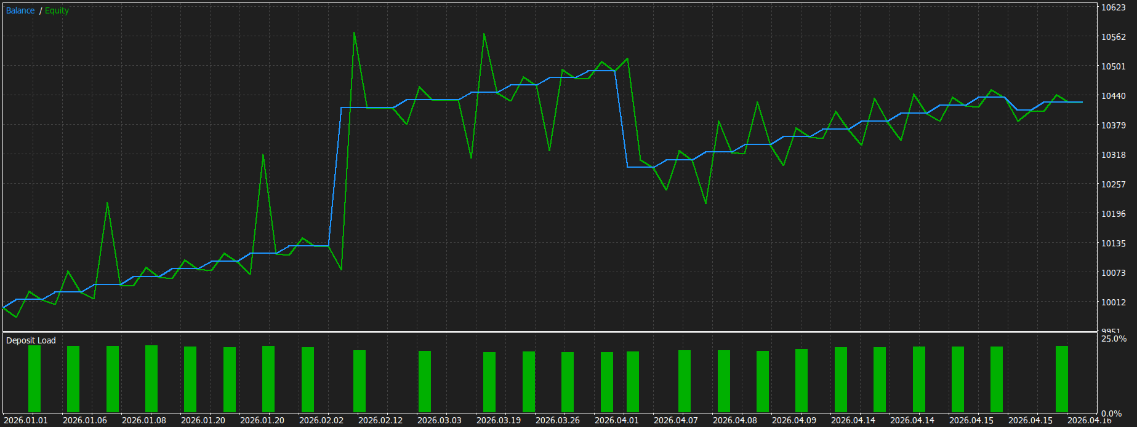Select the 2026.02.02 date label
The width and height of the screenshot is (1137, 427).
pos(321,420)
